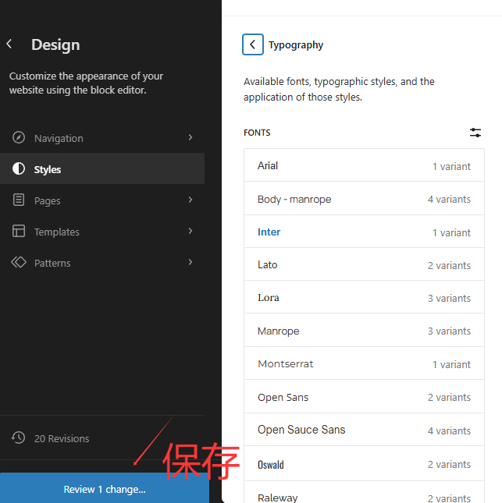This screenshot has width=502, height=503.
Task: Go back using Typography back chevron
Action: (x=253, y=44)
